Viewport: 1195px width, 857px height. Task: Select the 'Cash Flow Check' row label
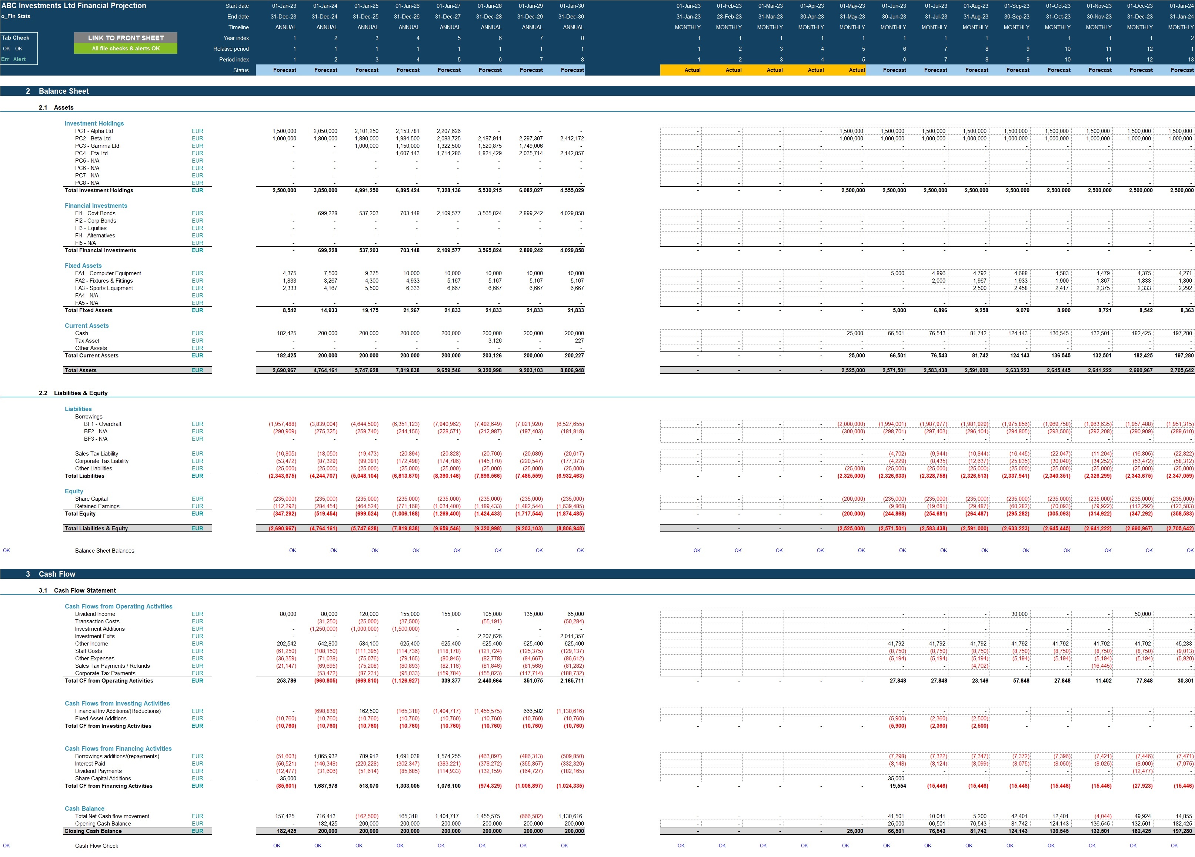click(96, 846)
